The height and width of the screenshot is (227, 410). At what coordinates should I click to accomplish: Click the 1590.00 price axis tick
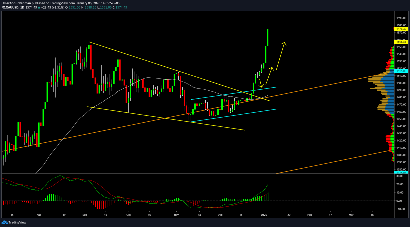pos(401,18)
